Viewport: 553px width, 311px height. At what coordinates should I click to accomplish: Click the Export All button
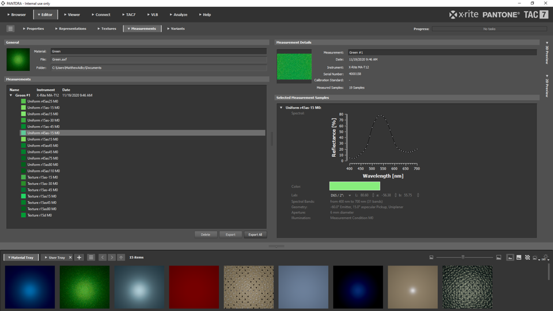click(255, 234)
